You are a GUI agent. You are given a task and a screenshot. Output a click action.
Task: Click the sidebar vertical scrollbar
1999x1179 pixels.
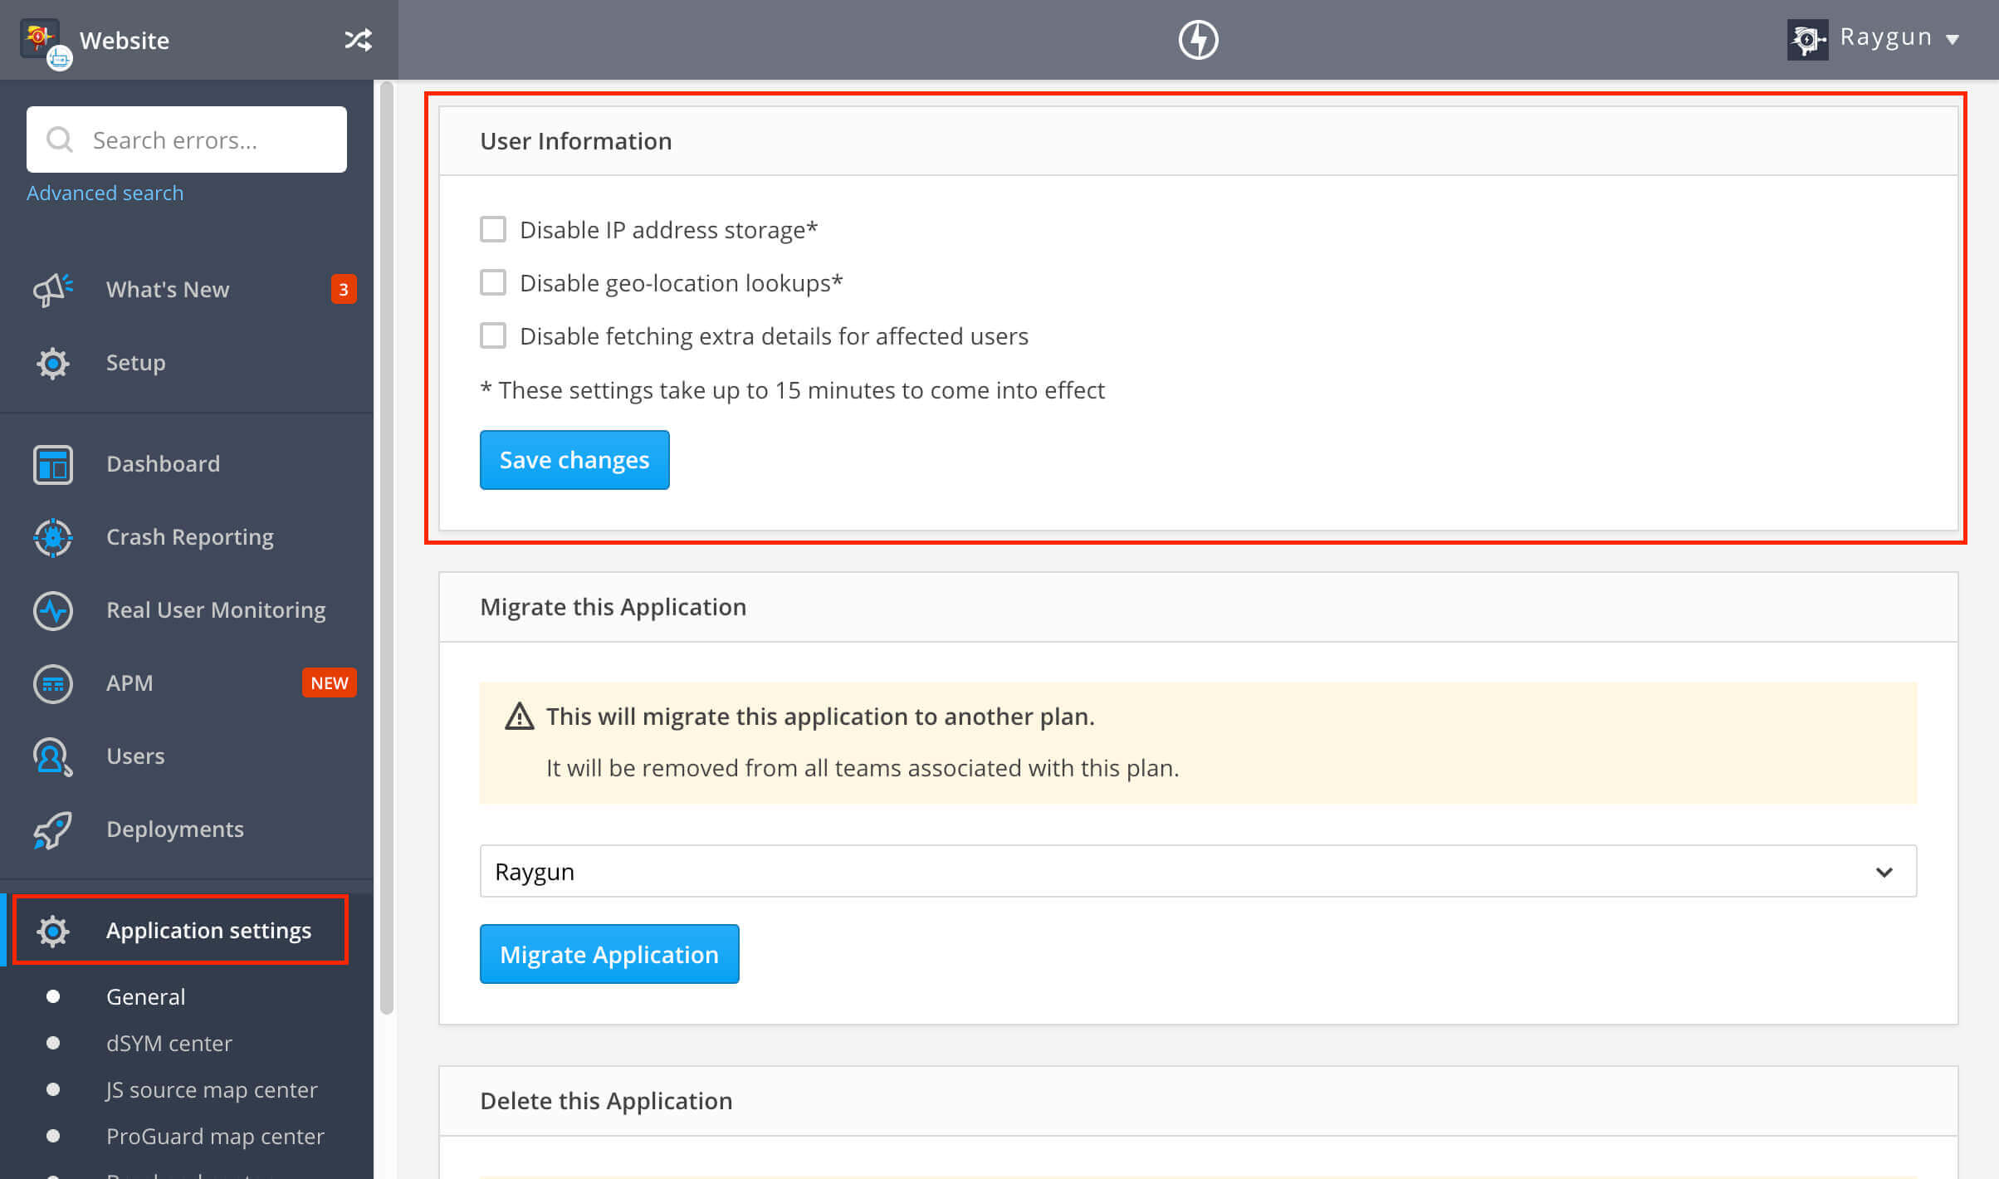pyautogui.click(x=386, y=548)
